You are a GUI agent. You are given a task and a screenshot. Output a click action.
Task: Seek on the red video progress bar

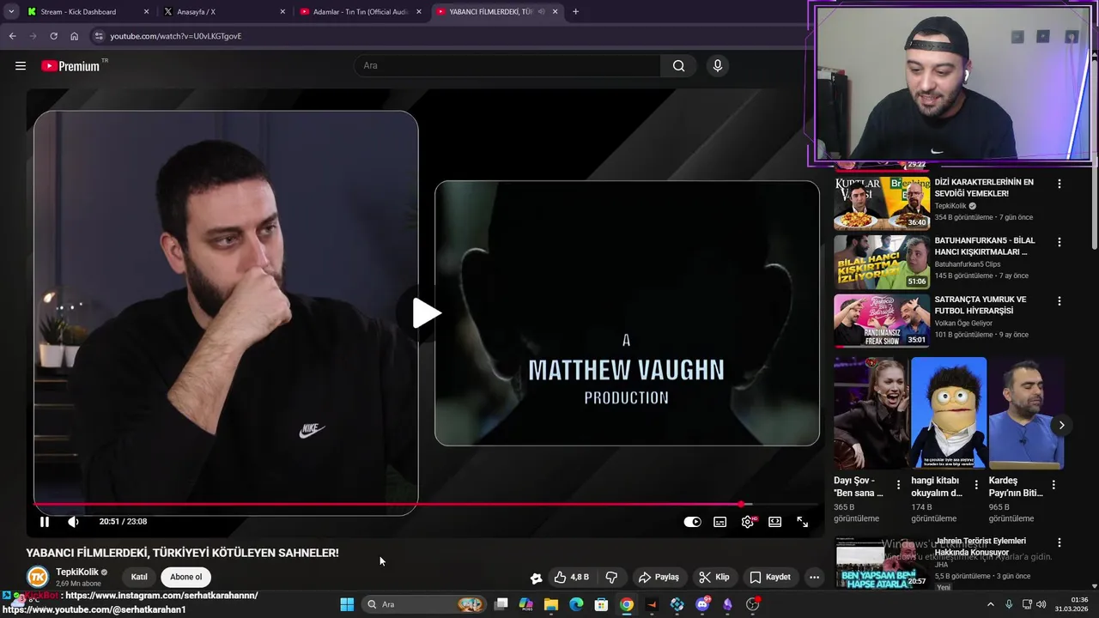[425, 504]
